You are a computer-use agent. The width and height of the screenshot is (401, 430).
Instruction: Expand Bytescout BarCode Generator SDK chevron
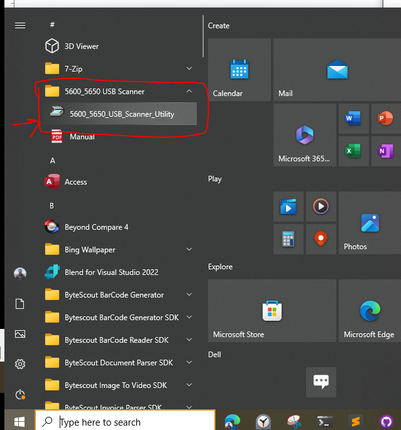tap(189, 317)
